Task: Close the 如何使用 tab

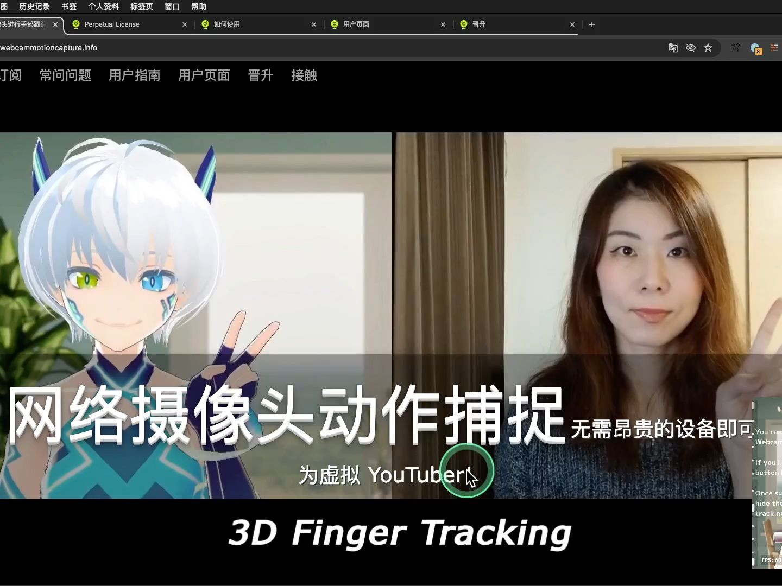Action: [x=314, y=24]
